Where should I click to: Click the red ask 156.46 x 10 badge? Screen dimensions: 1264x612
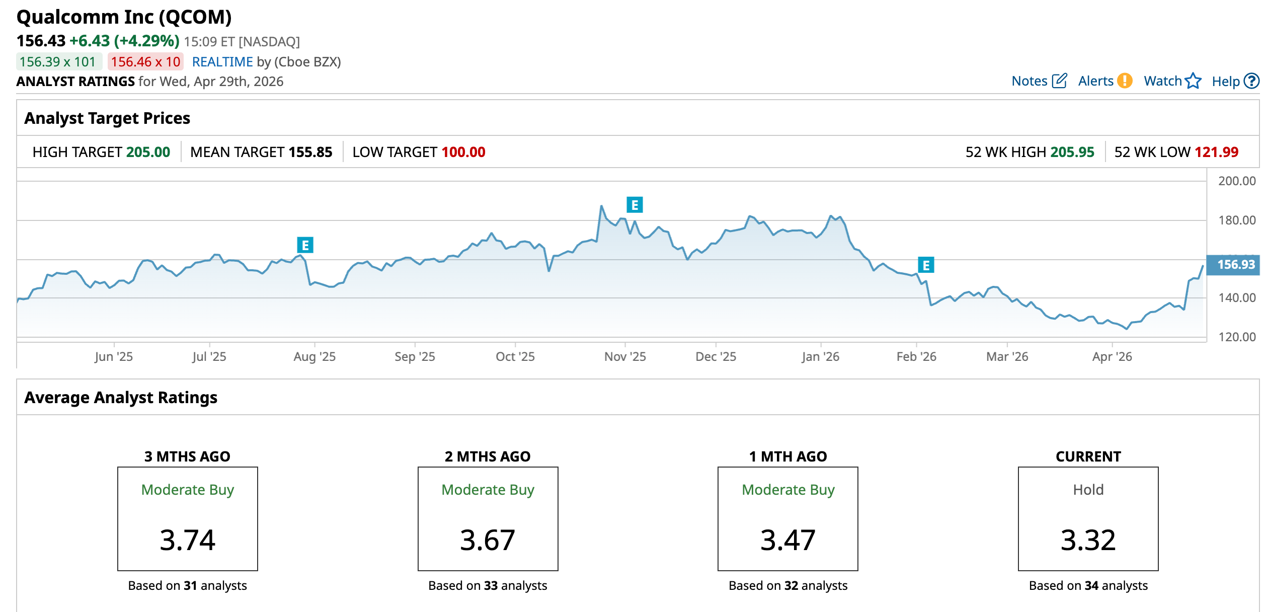tap(145, 62)
